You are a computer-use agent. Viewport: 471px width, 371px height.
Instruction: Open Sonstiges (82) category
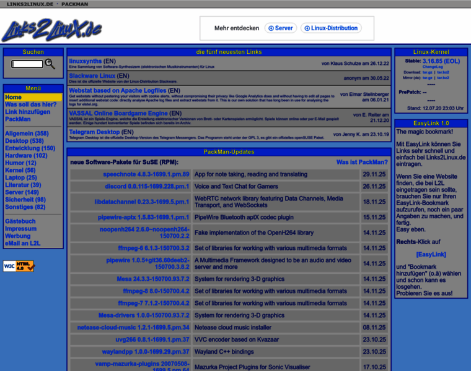point(25,207)
